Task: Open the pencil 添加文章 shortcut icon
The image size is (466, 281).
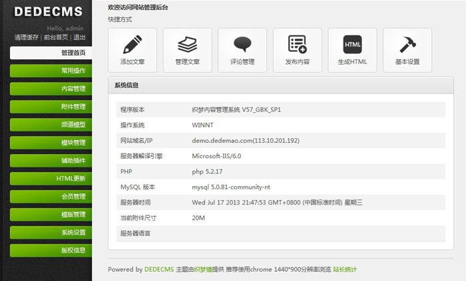Action: tap(132, 45)
